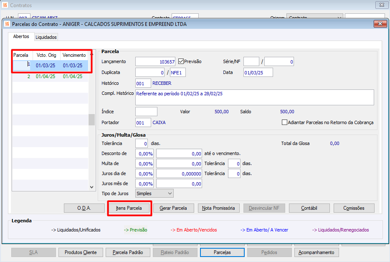Viewport: 390px width, 262px height.
Task: Click the Parcelas do Contrato window icon
Action: (x=7, y=24)
